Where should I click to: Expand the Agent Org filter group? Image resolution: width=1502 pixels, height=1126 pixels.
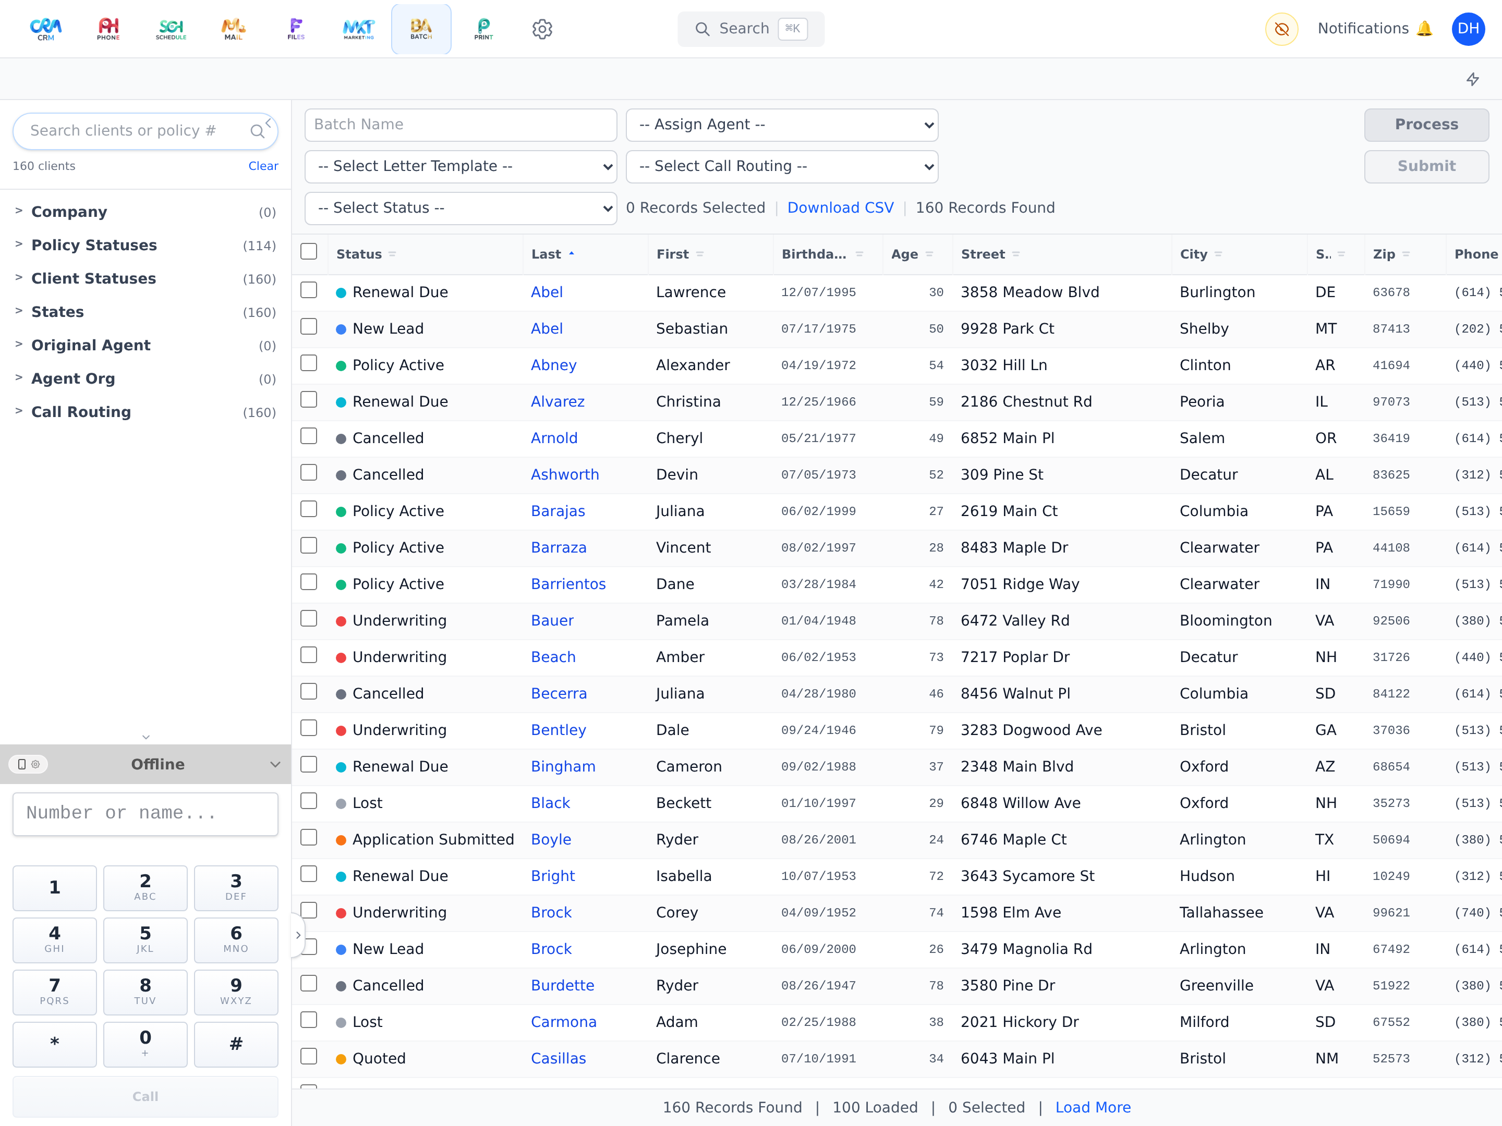point(144,378)
